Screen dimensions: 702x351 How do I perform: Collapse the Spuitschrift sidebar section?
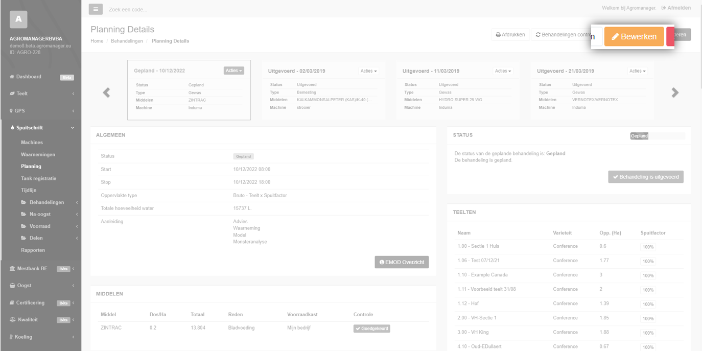41,128
